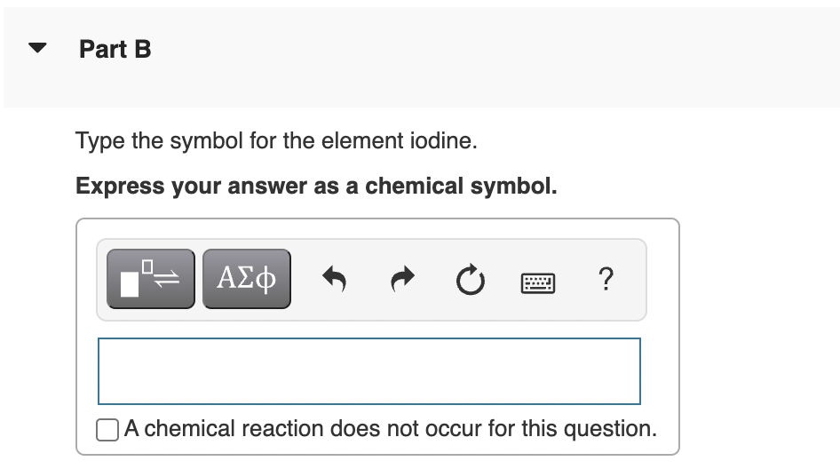Show keyboard shortcuts via the keyboard icon

pos(538,282)
